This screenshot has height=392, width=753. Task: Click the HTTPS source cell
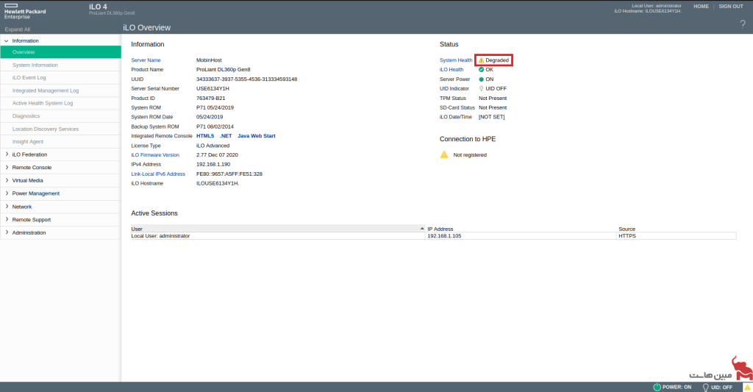(x=677, y=236)
